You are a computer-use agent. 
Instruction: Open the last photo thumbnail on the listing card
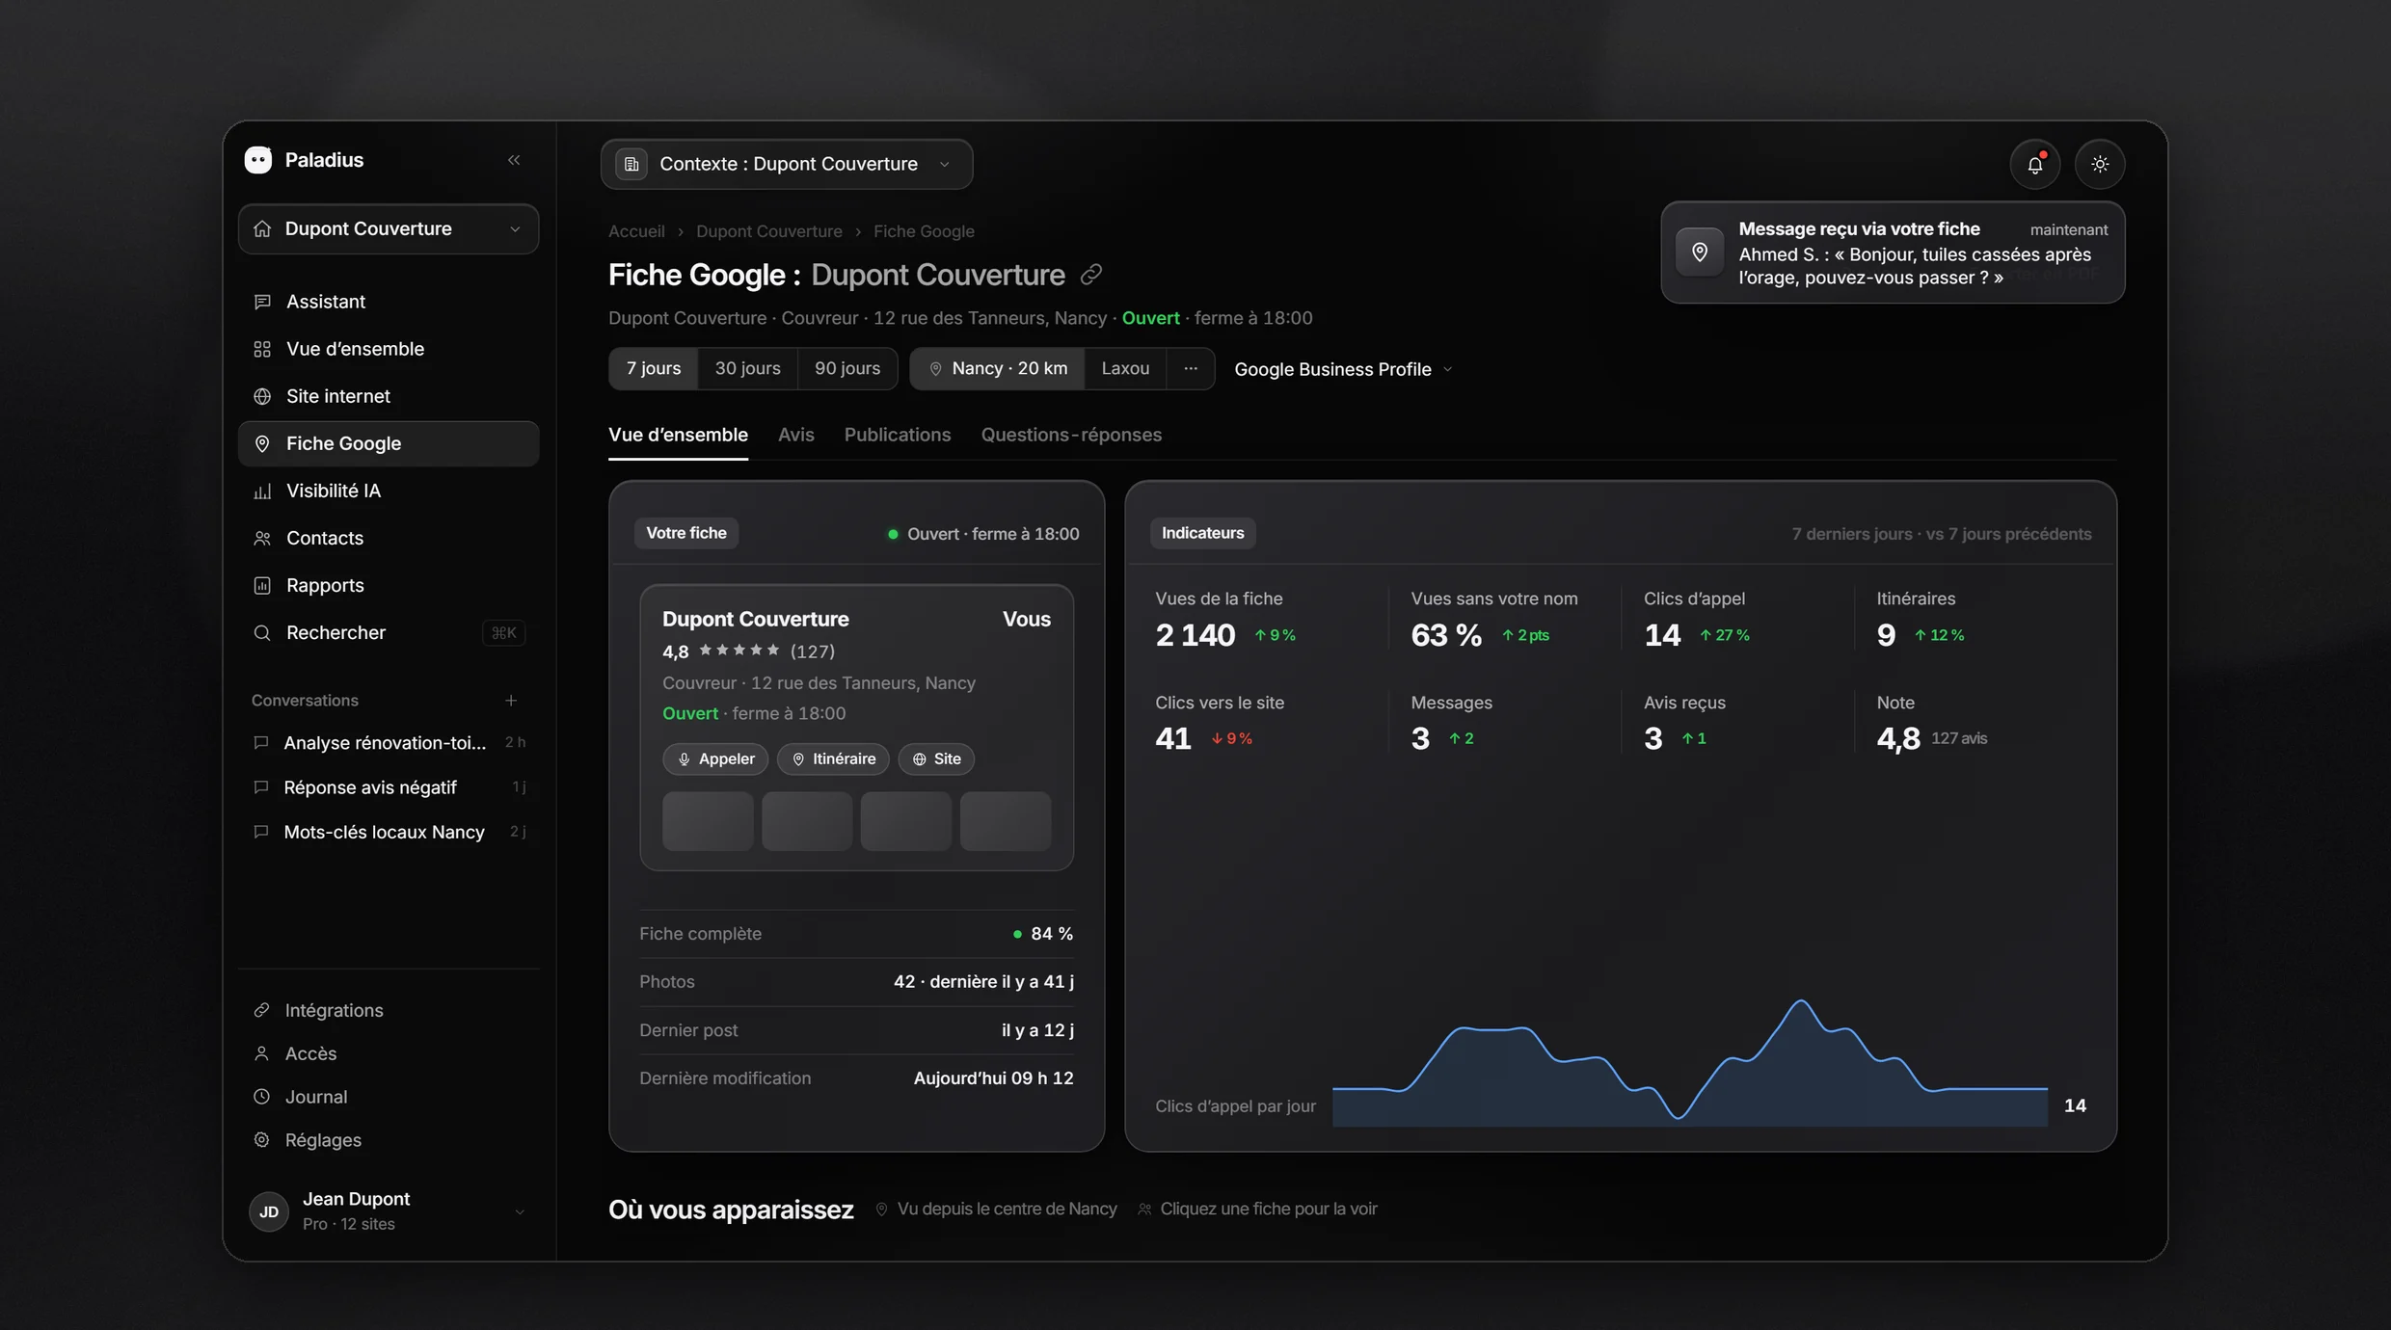point(1006,821)
